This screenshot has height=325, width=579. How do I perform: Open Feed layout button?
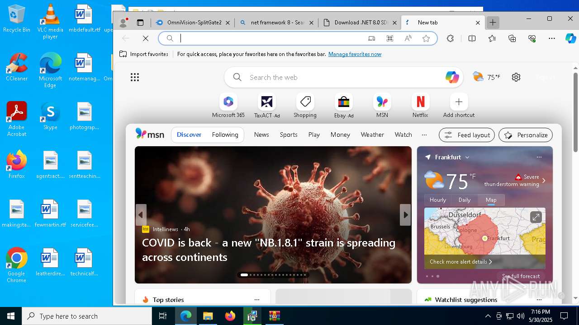tap(467, 135)
